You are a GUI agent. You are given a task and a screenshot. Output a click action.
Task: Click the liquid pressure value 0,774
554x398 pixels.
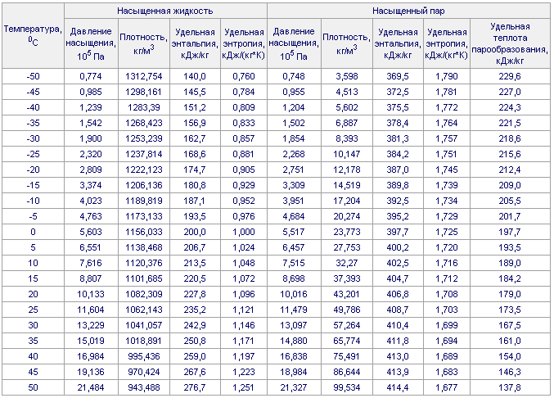[91, 76]
